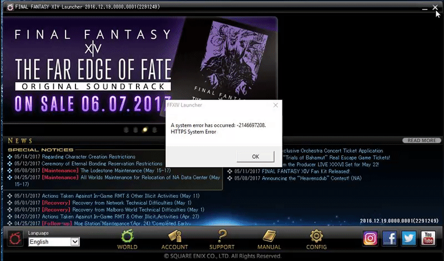Image resolution: width=444 pixels, height=261 pixels.
Task: Open the Twitter link icon
Action: (x=408, y=238)
